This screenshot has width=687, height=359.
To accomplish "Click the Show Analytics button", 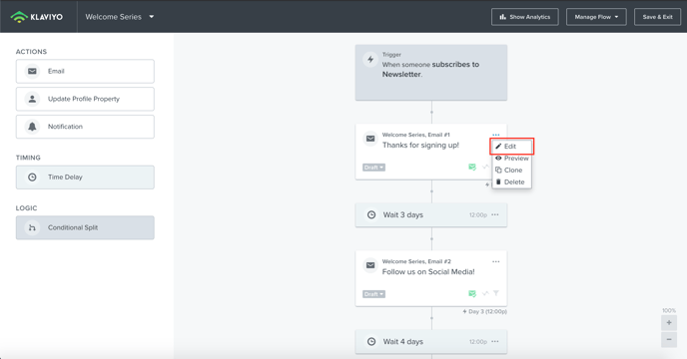I will (x=525, y=17).
